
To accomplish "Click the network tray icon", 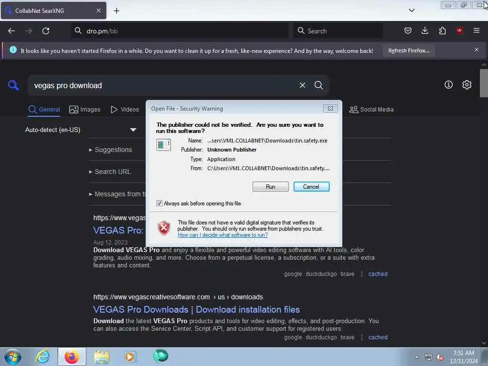I will pyautogui.click(x=428, y=357).
